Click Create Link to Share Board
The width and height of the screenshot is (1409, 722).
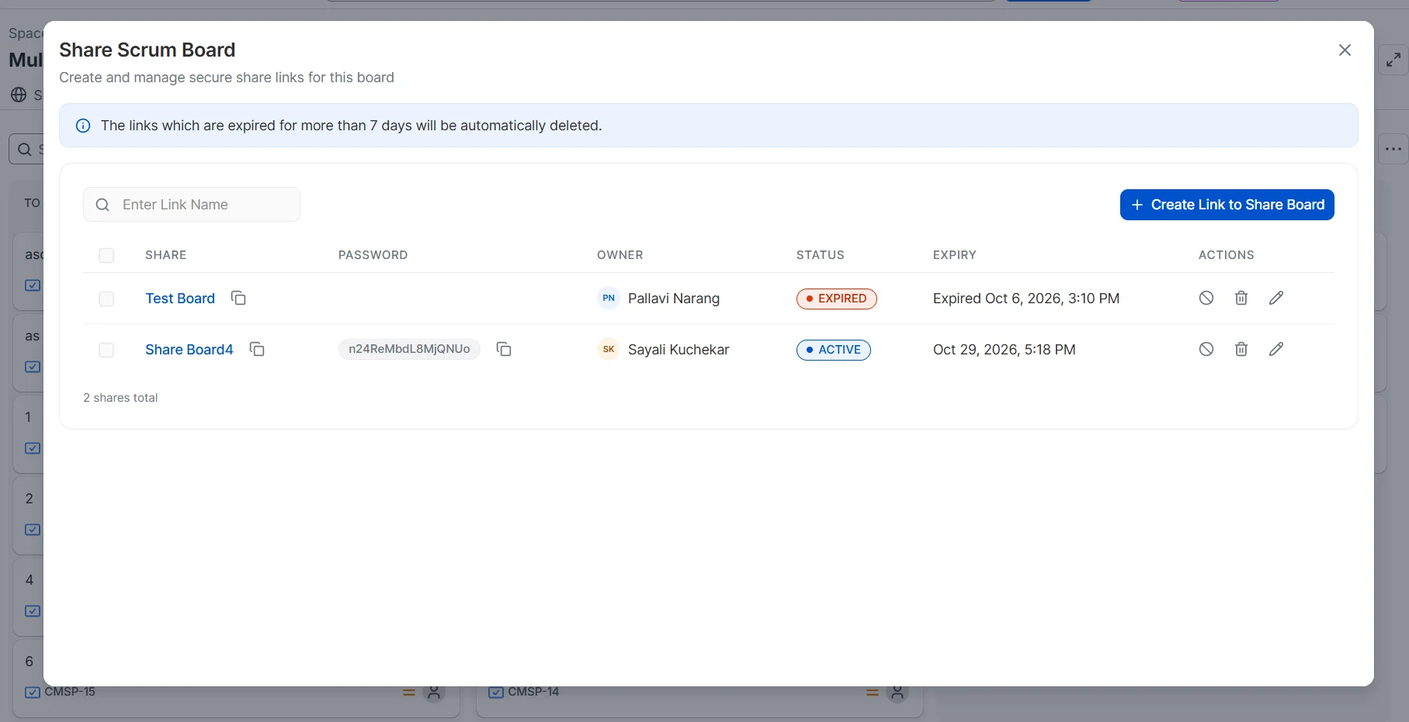point(1227,205)
